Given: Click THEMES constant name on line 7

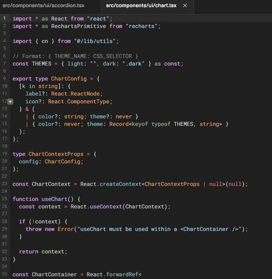Looking at the screenshot, I should pyautogui.click(x=41, y=64).
